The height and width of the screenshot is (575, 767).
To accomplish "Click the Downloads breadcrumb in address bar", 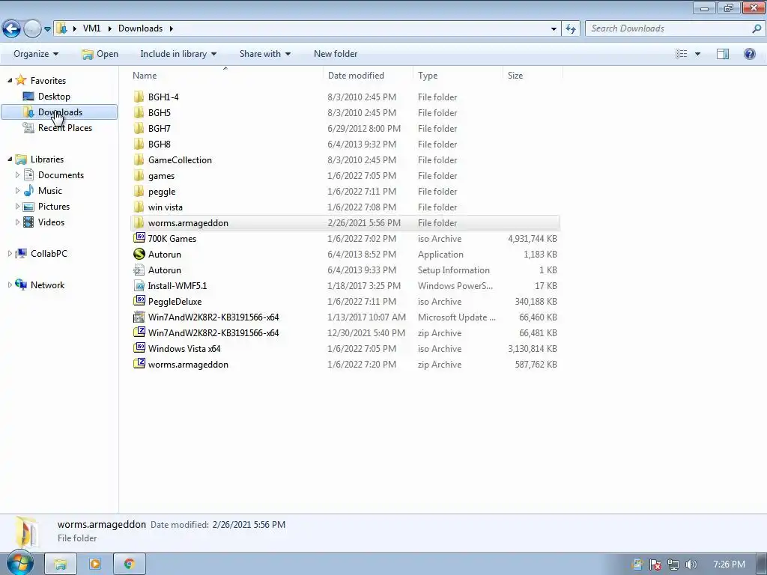I will coord(140,28).
